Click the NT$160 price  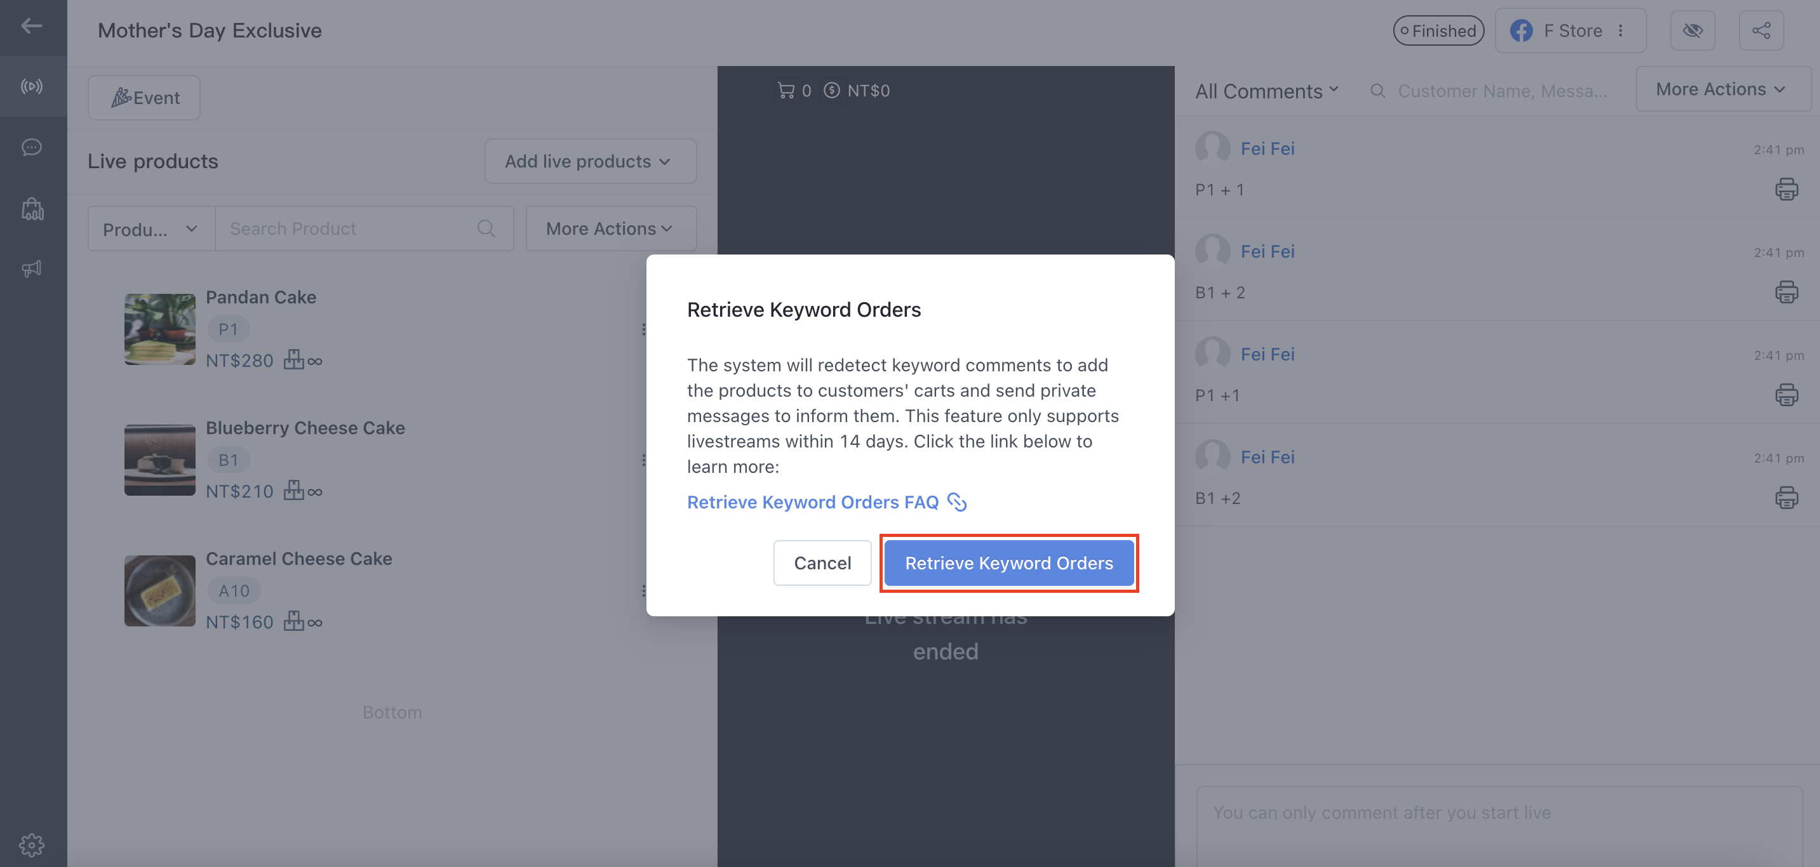pyautogui.click(x=239, y=622)
